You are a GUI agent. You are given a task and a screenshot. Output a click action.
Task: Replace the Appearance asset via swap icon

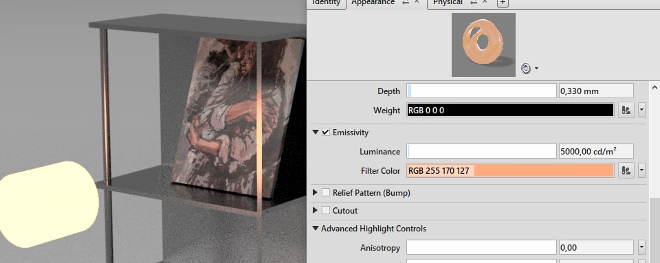pyautogui.click(x=406, y=3)
